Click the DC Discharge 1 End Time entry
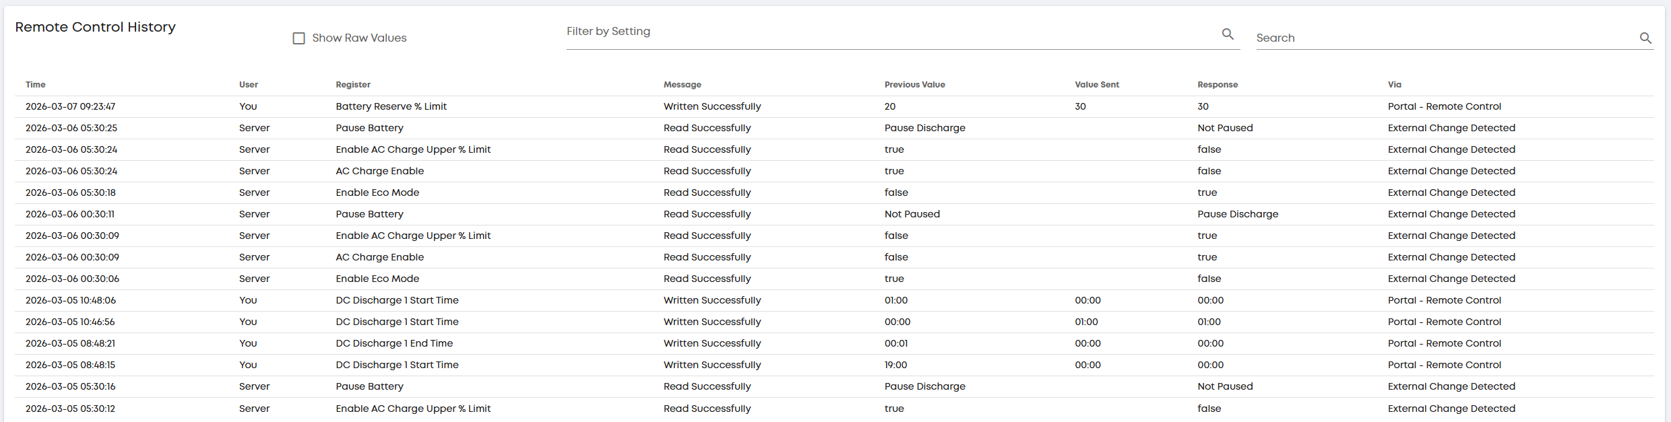Viewport: 1671px width, 422px height. tap(394, 343)
